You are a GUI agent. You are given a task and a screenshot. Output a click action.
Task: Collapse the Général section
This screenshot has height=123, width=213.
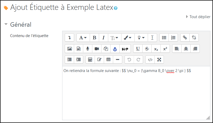(x=6, y=24)
